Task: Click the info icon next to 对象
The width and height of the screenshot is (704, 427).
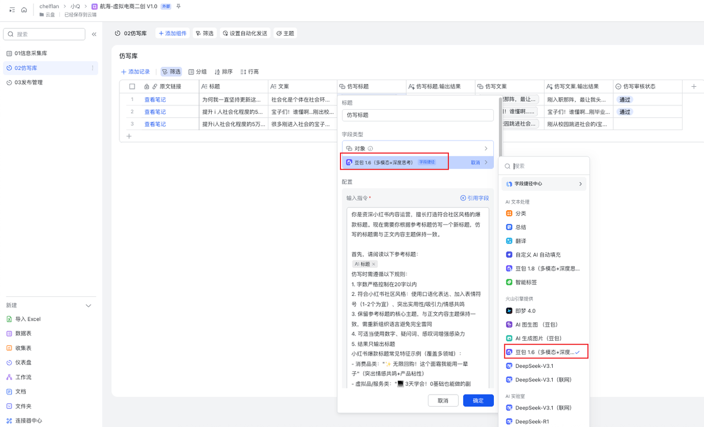Action: 371,149
